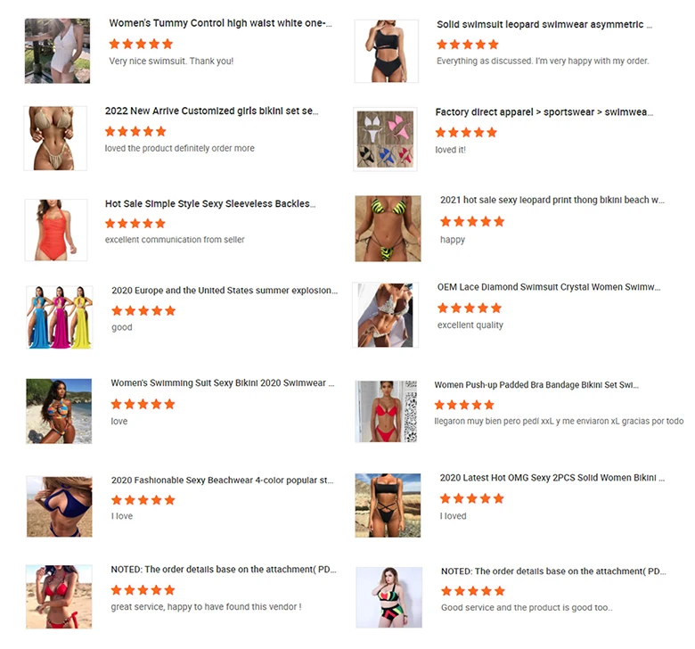Viewport: 695px width, 649px height.
Task: Click the star rating under Women's Swimming Suit
Action: coord(143,404)
